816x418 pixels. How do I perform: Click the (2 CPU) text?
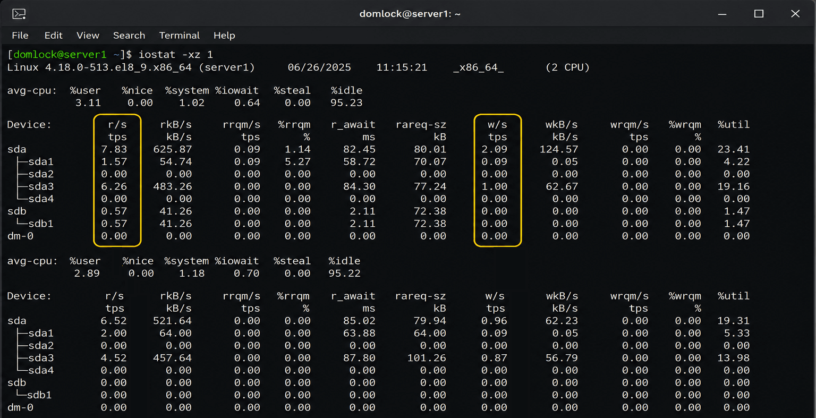point(567,67)
